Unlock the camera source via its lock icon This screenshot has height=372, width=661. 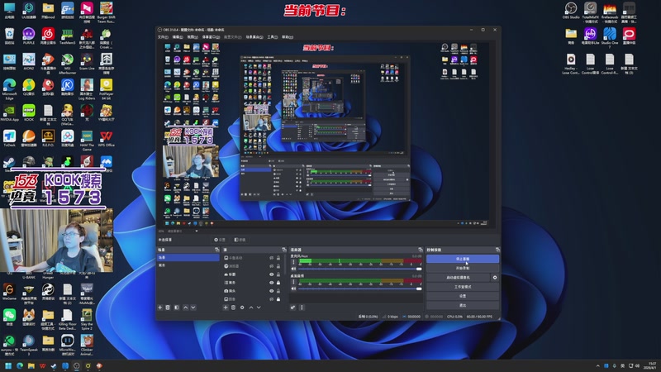coord(278,291)
